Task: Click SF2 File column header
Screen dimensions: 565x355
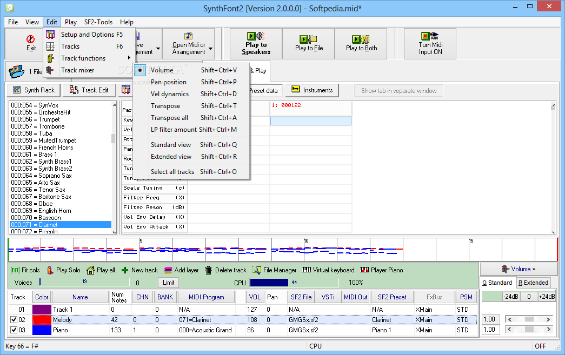Action: [301, 297]
